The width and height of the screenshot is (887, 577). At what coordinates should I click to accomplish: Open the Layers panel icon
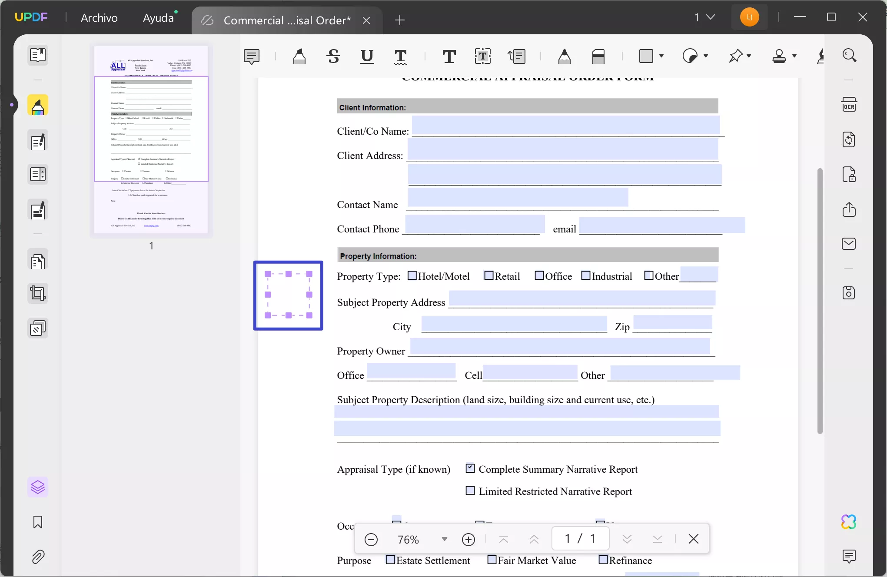click(38, 487)
